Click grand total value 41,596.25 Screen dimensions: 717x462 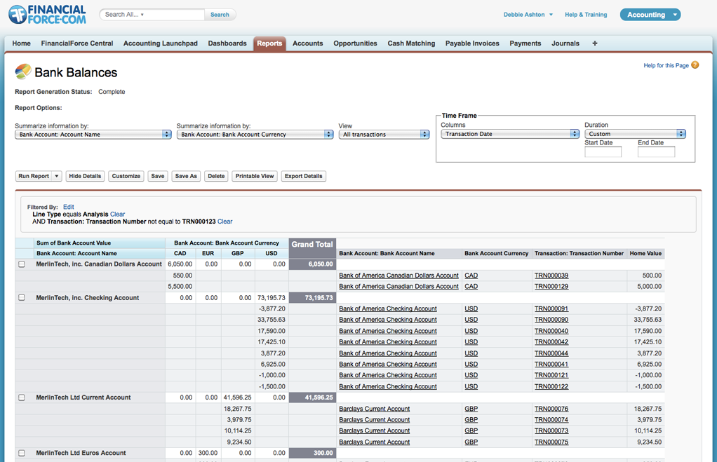tap(312, 398)
